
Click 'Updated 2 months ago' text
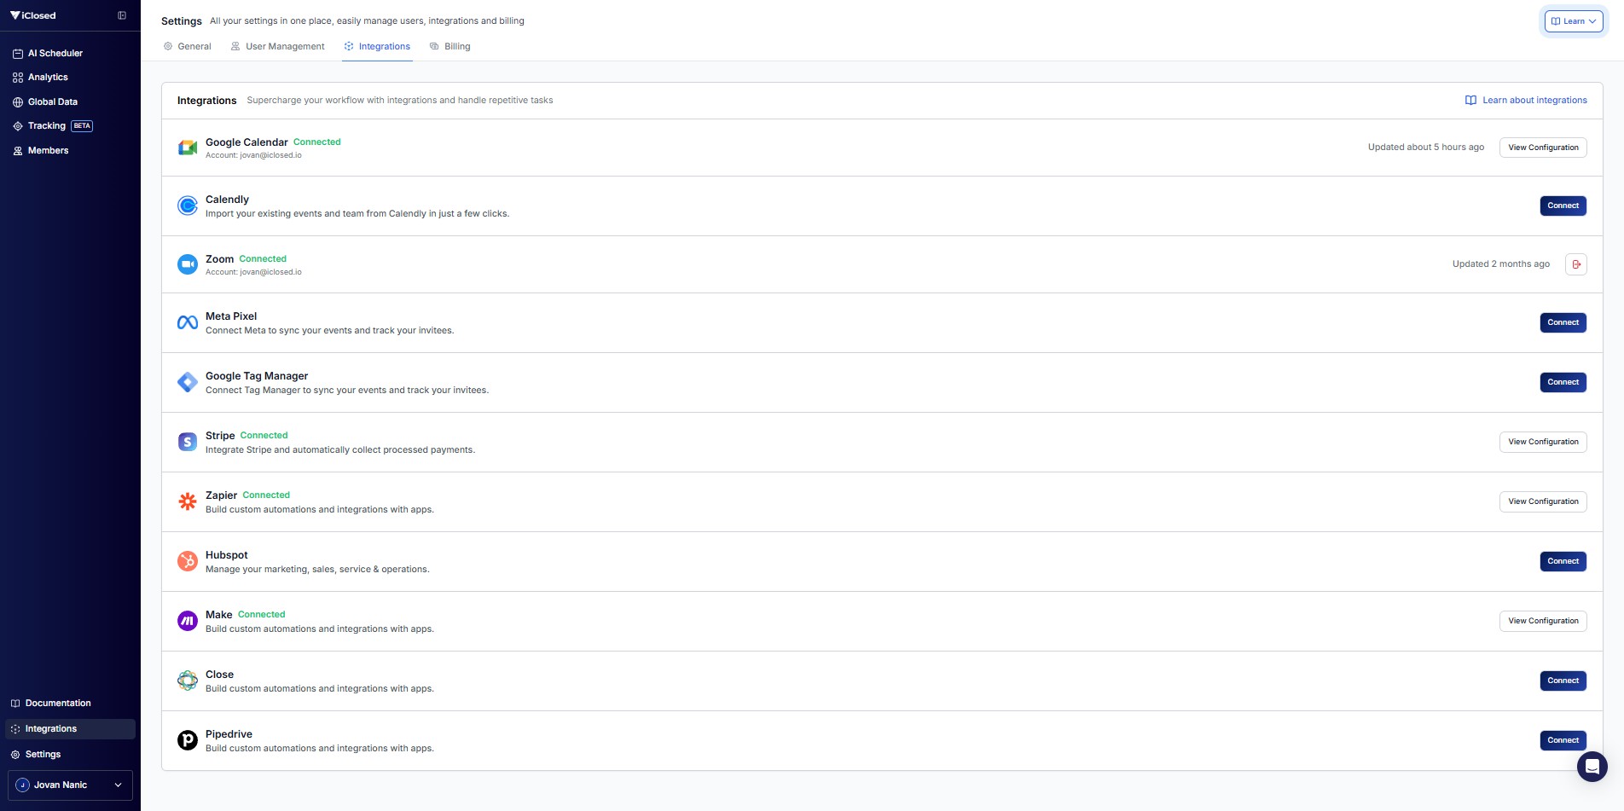(x=1501, y=264)
